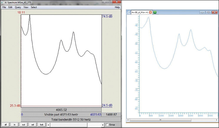
Task: Click the 'all' zoom button
Action: coord(6,125)
